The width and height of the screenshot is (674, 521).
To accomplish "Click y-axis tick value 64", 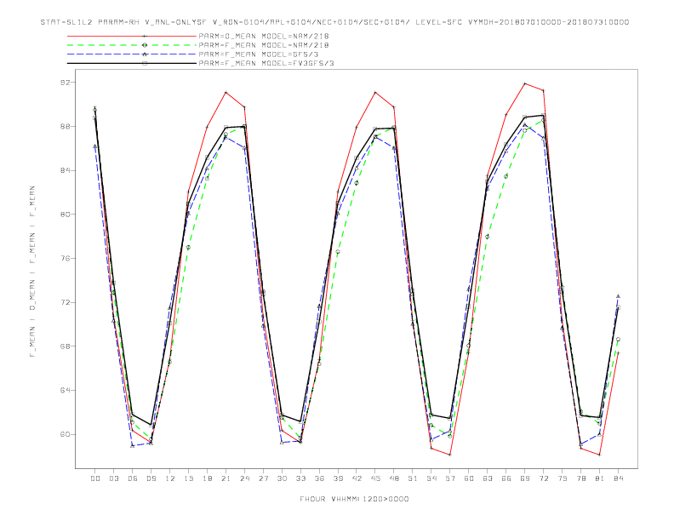I will coord(66,390).
